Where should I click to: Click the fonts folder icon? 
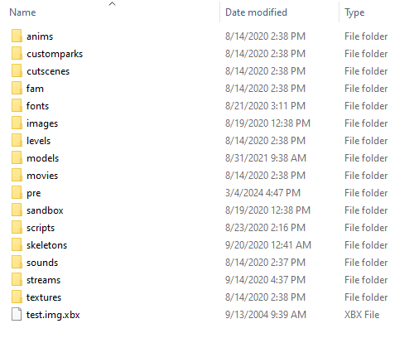pos(17,106)
